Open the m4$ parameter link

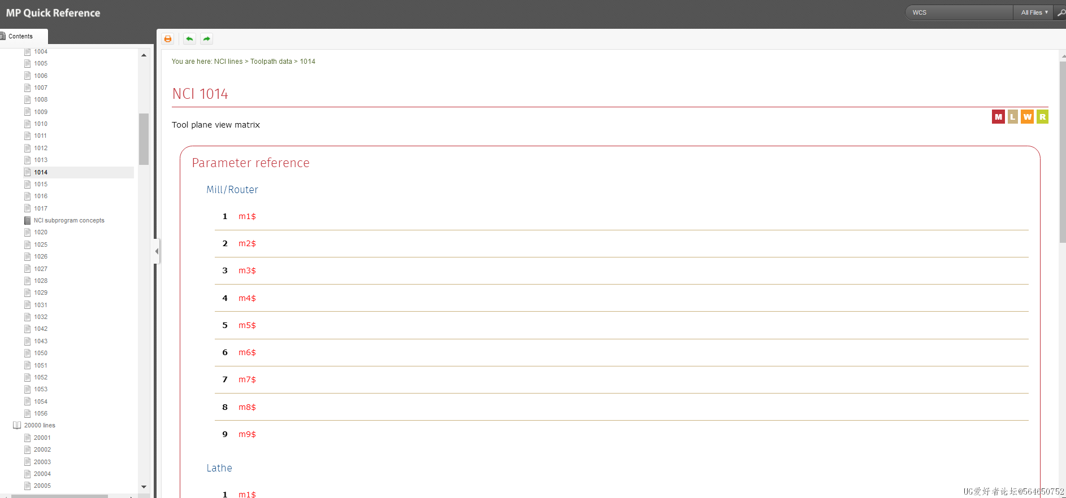tap(247, 298)
